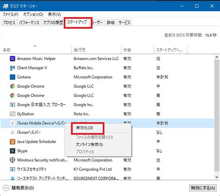Screen dimensions: 220x196
Task: Select the Client Manager V entry
Action: coord(32,68)
